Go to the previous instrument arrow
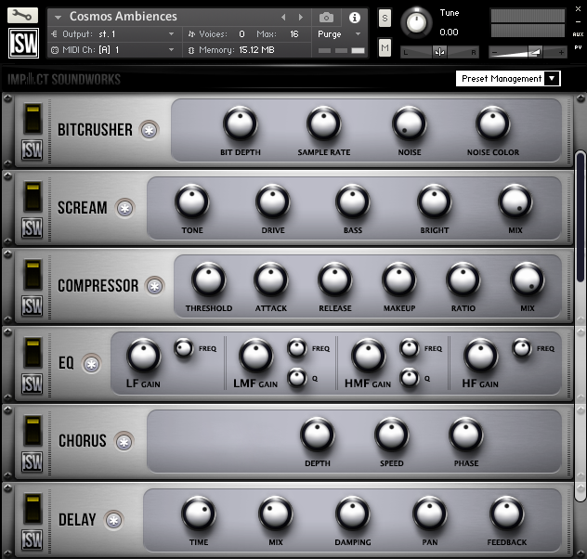The height and width of the screenshot is (559, 587). tap(283, 18)
